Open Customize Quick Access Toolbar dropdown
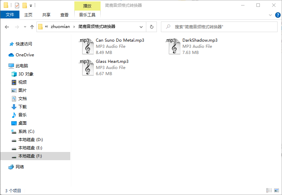The height and width of the screenshot is (195, 282). 31,6
